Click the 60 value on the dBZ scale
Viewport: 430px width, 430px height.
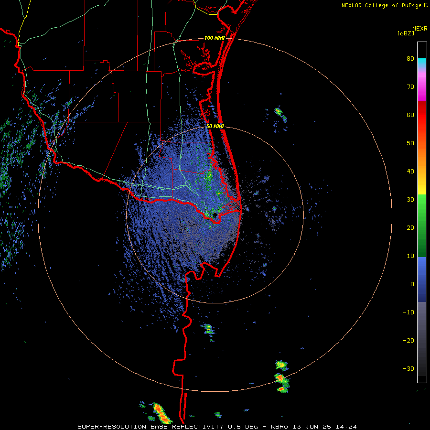[410, 115]
